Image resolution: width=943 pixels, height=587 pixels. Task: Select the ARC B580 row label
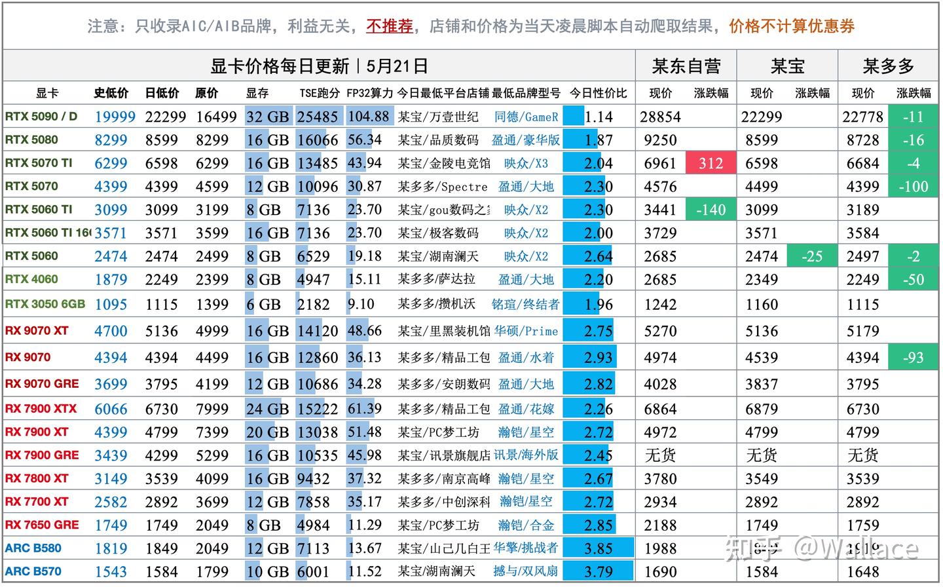tap(33, 548)
